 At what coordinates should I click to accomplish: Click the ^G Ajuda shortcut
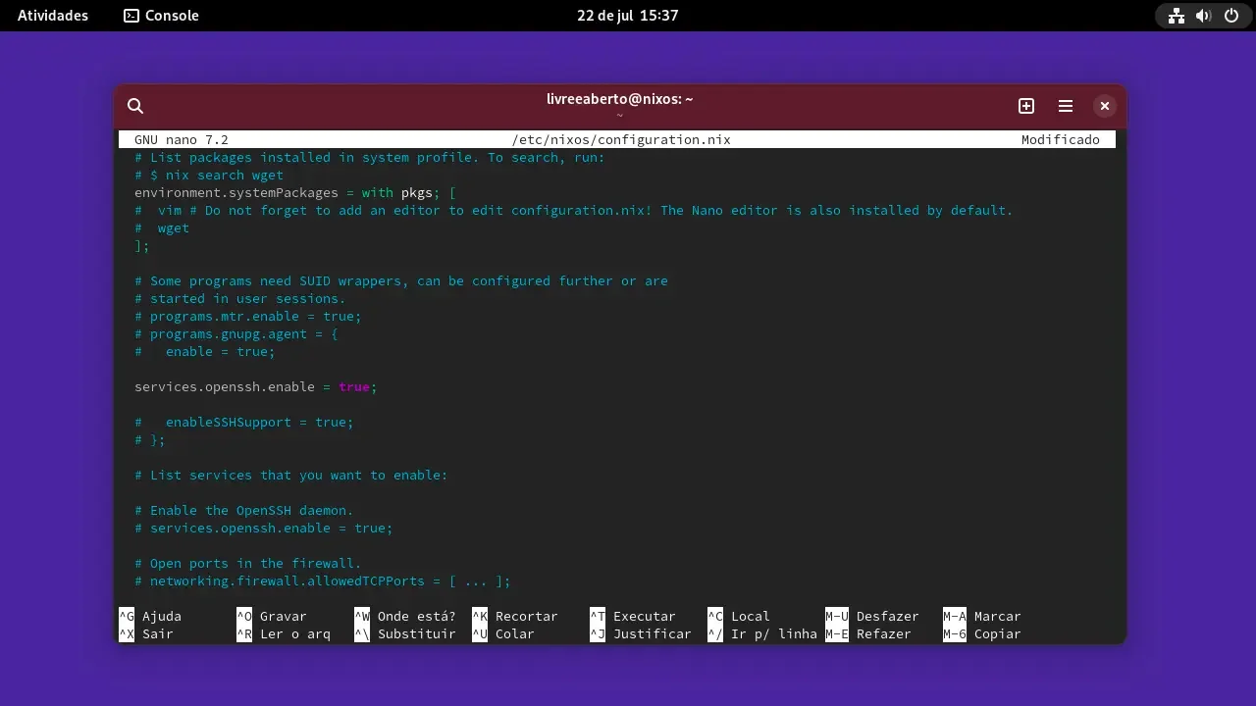point(150,617)
